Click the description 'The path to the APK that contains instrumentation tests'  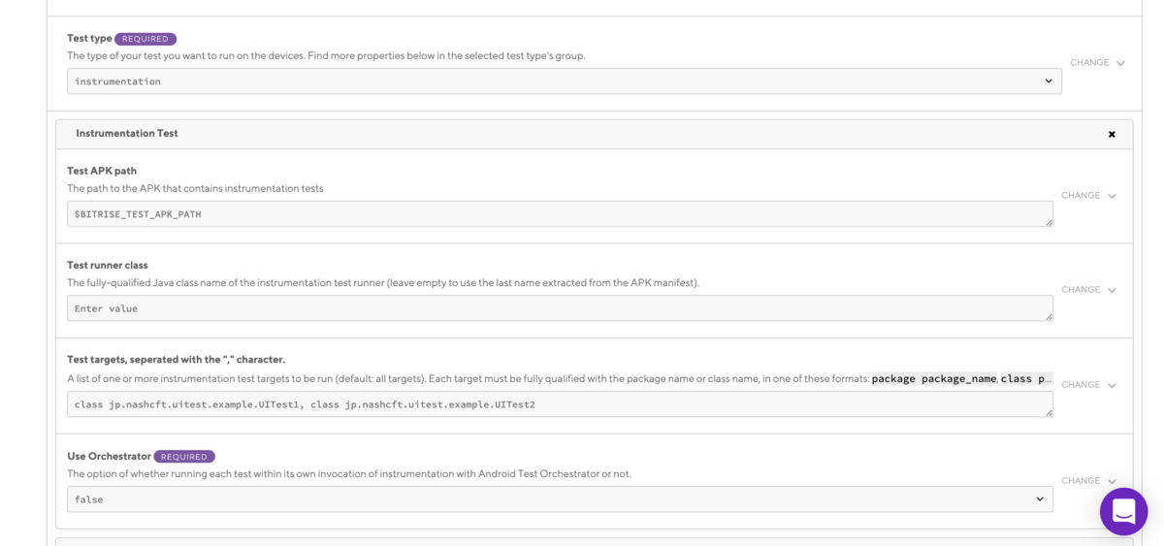pyautogui.click(x=195, y=188)
